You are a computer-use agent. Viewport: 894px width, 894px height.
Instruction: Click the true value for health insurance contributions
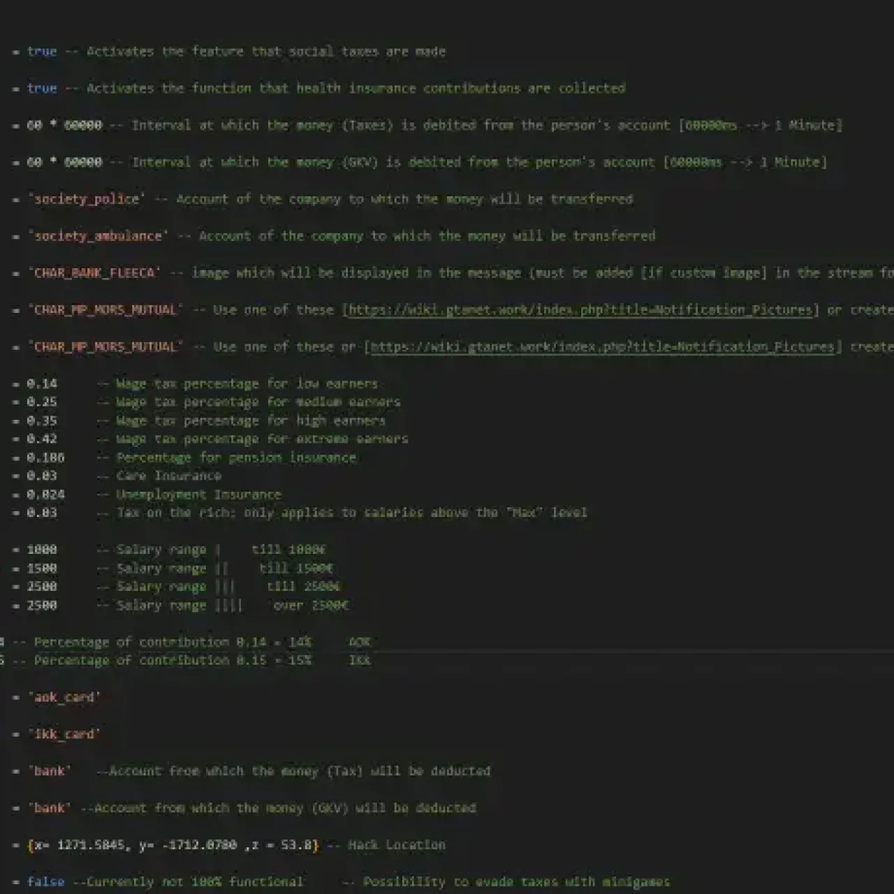pos(42,88)
